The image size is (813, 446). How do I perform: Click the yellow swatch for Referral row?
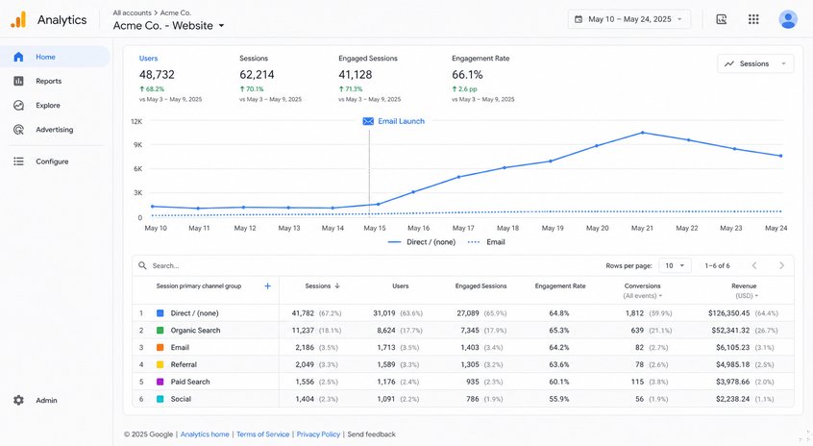pos(160,364)
